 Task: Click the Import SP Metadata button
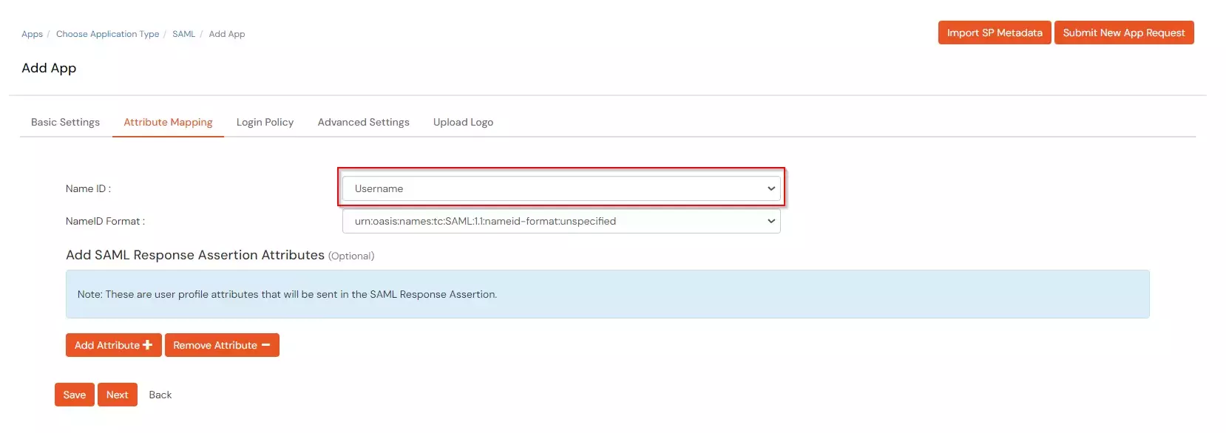pyautogui.click(x=995, y=33)
